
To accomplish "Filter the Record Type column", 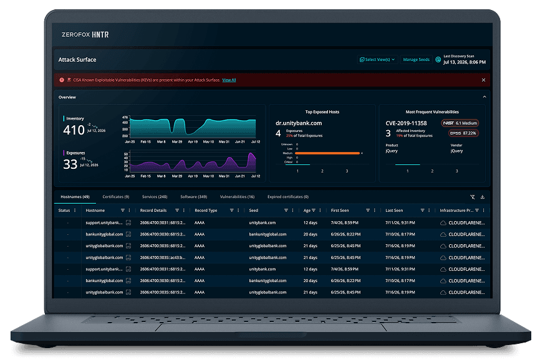I will coord(232,210).
